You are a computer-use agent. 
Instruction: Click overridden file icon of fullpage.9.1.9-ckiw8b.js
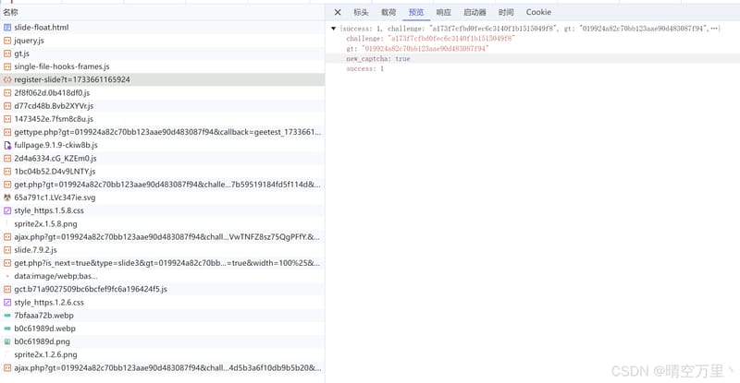[7, 145]
